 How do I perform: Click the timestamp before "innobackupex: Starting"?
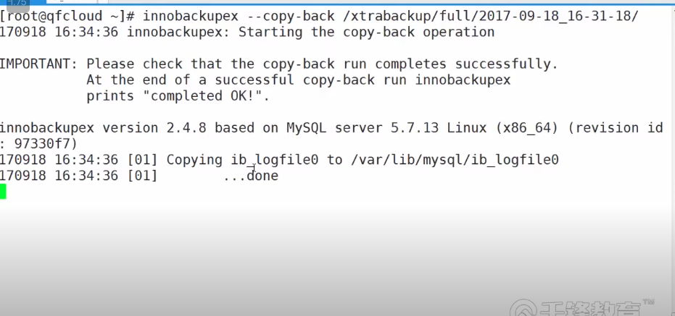click(62, 32)
